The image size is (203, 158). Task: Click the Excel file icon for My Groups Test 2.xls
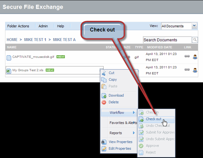tap(9, 71)
